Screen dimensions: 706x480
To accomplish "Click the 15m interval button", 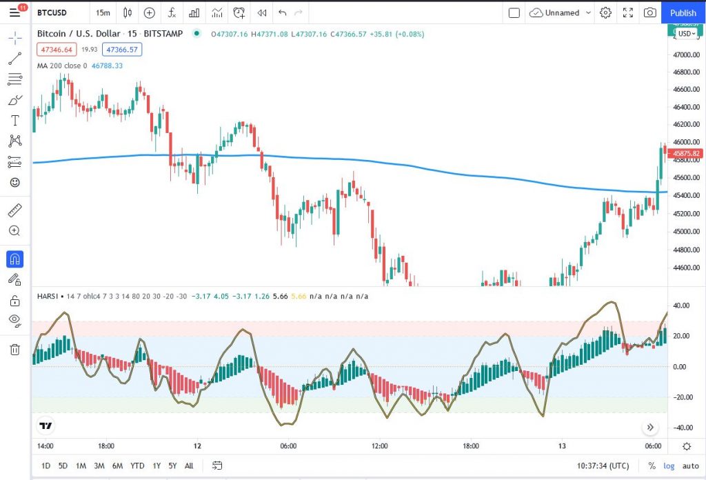I will coord(103,12).
